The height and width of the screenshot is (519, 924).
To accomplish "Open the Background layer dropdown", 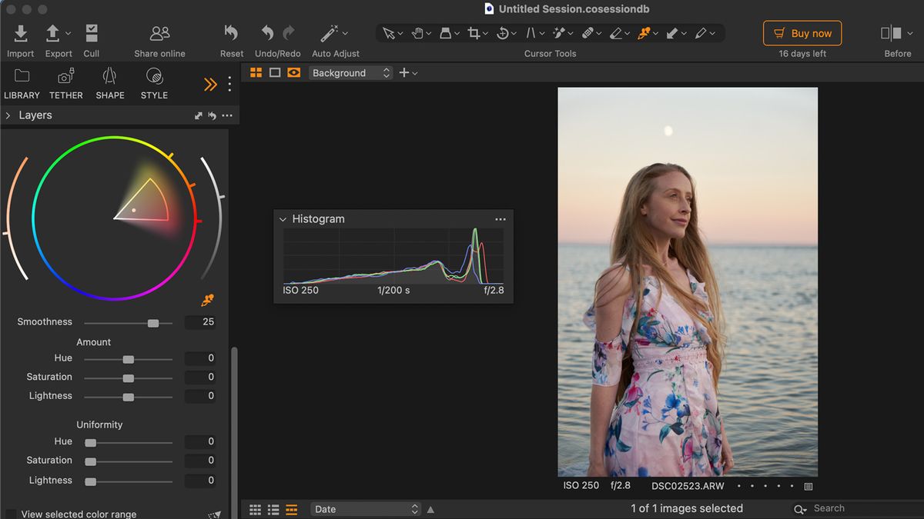I will pos(350,72).
